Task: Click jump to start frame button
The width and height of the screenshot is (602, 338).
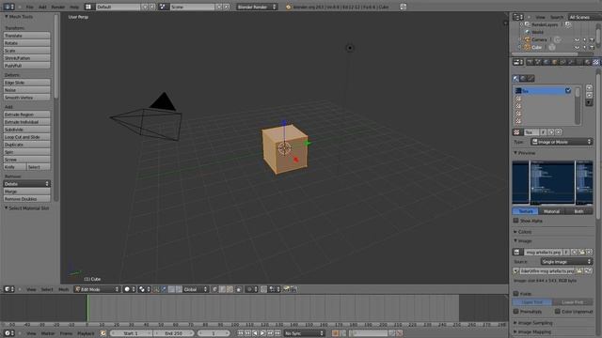Action: click(x=241, y=333)
